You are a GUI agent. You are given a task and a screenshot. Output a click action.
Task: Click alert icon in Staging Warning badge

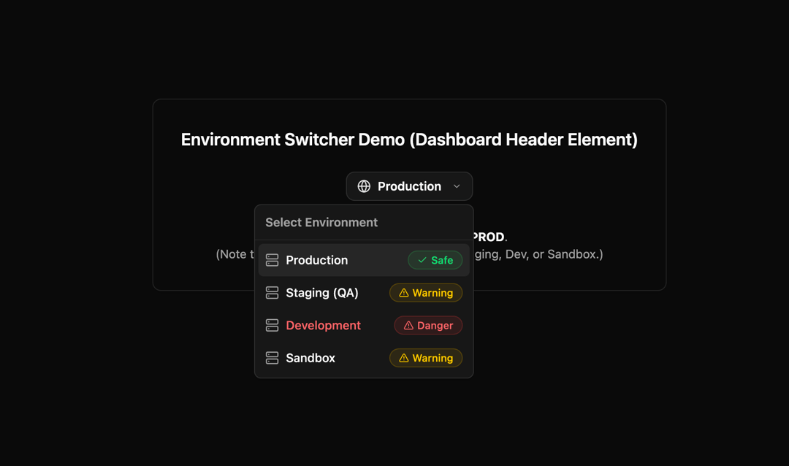point(404,293)
